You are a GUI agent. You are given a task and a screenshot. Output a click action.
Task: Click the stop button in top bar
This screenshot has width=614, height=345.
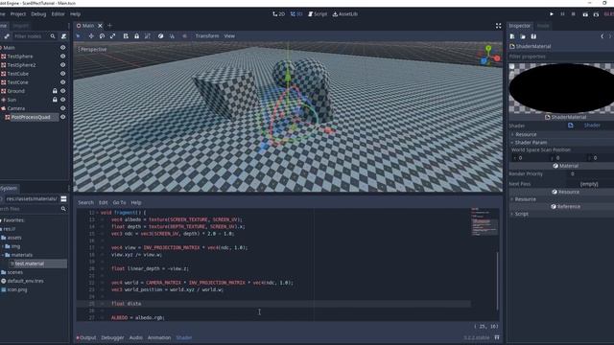click(x=574, y=14)
